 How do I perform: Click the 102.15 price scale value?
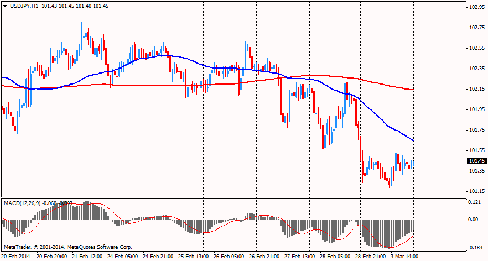pos(476,89)
